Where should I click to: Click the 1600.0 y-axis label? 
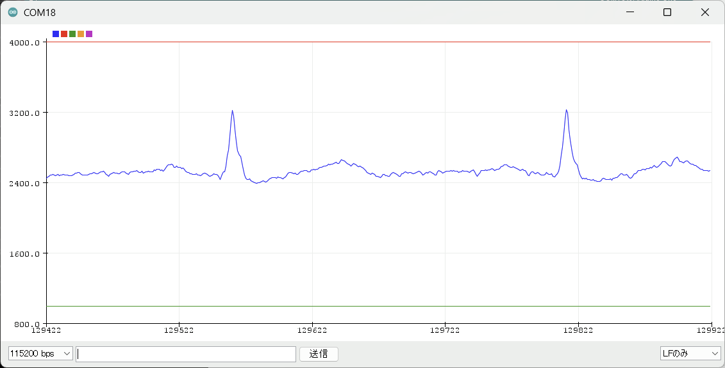(26, 254)
